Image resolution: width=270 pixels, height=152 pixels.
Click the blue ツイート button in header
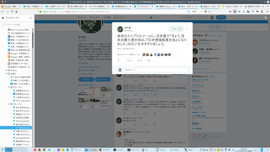pos(221,17)
